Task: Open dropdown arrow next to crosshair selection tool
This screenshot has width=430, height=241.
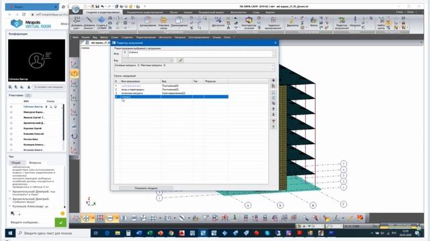Action: (93, 218)
